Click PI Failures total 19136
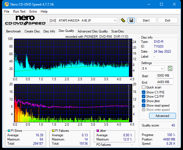This screenshot has width=183, height=150. click(x=84, y=144)
